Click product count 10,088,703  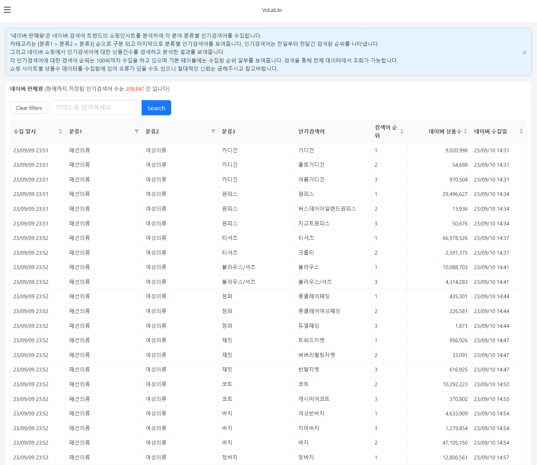[455, 267]
